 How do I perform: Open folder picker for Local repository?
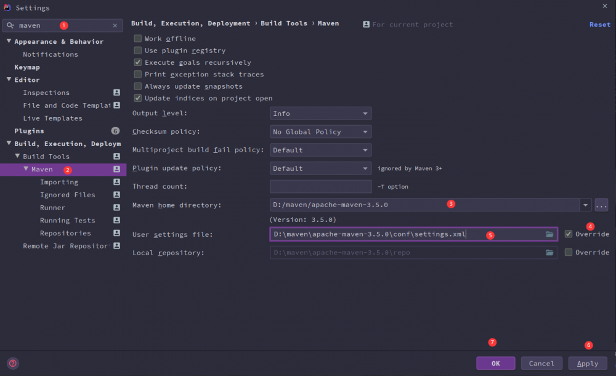[549, 252]
